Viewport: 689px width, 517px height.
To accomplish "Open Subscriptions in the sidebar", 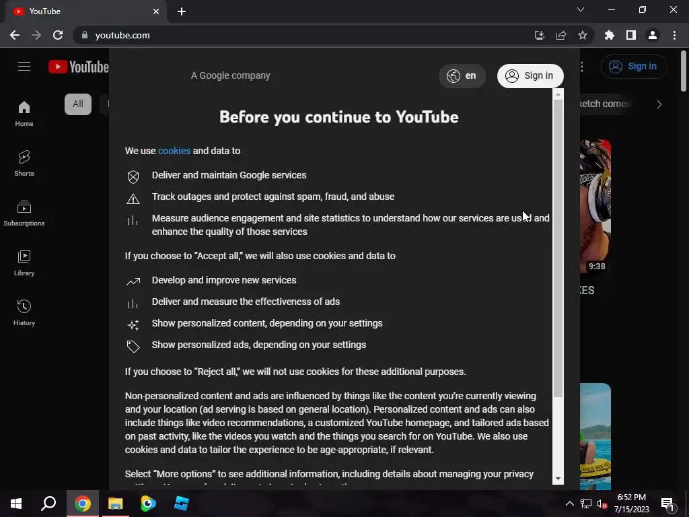I will (24, 213).
